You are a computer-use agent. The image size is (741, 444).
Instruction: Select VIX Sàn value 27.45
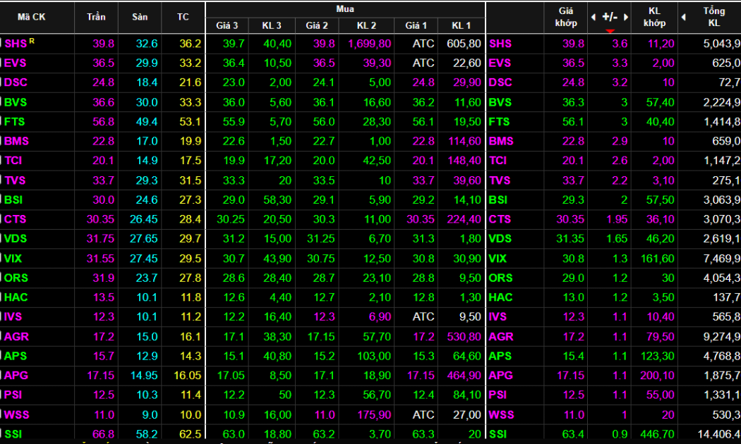pyautogui.click(x=144, y=258)
